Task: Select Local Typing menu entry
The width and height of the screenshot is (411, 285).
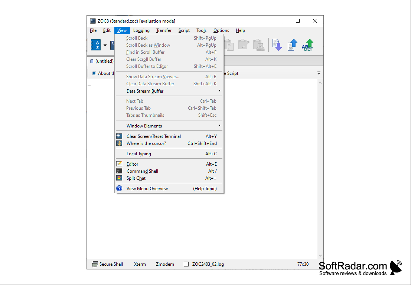Action: tap(169, 154)
